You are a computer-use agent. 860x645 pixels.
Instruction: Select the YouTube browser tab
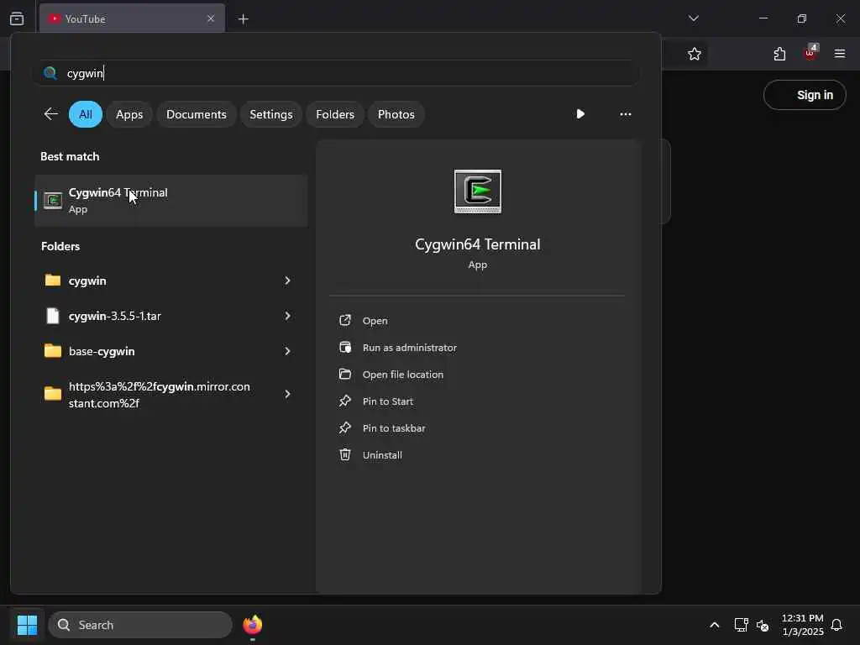[132, 18]
